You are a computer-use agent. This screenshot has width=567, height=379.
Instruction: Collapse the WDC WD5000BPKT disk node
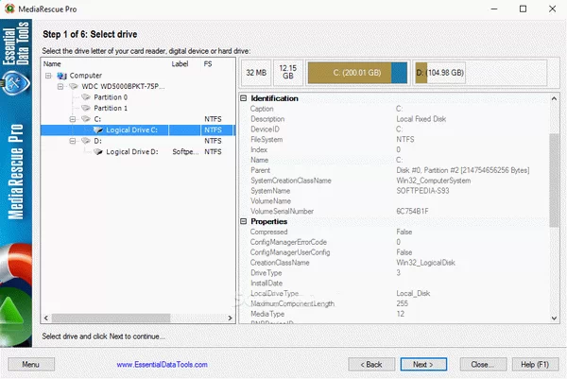pyautogui.click(x=60, y=86)
